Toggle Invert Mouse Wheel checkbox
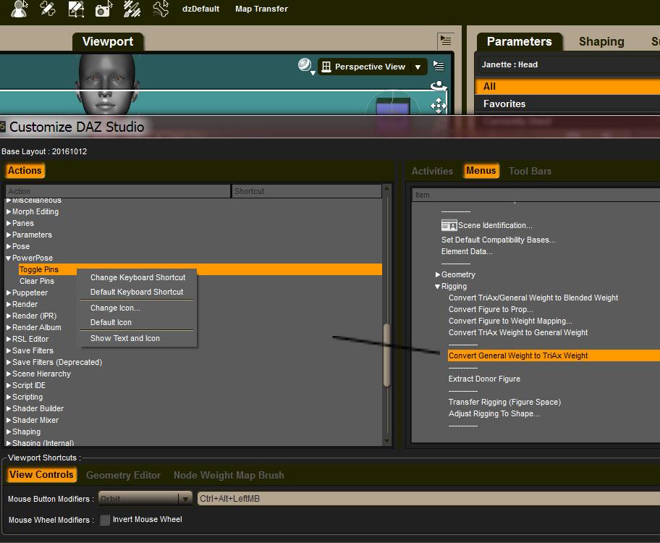 104,520
